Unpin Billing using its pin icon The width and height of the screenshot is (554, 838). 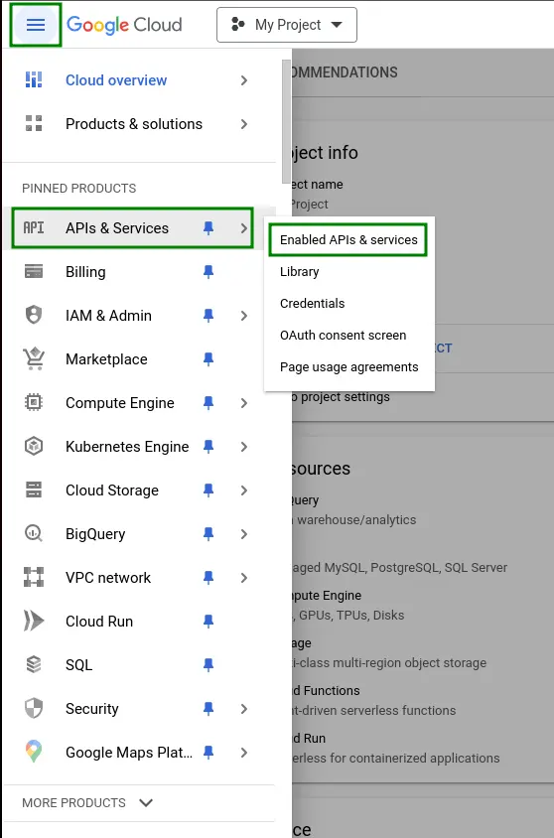(208, 272)
